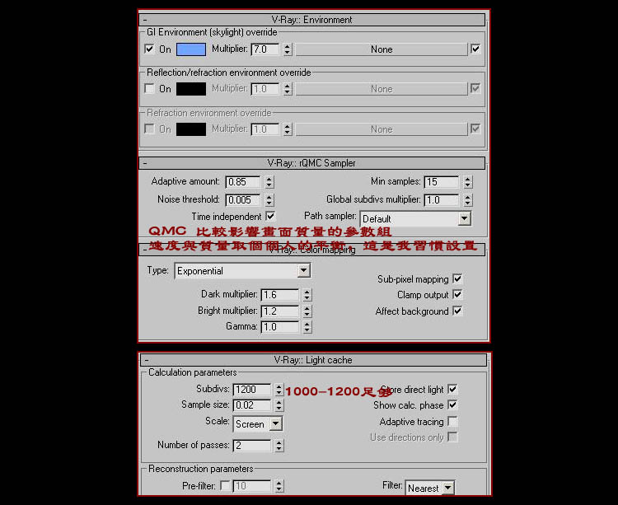
Task: Adjust the Bright multiplier spinner
Action: (x=307, y=311)
